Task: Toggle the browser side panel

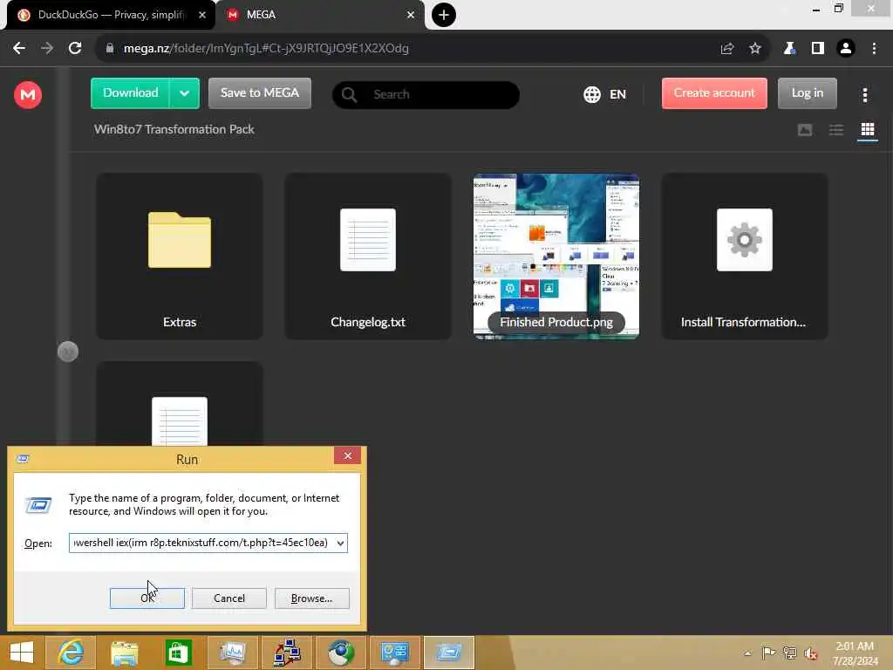Action: point(817,49)
